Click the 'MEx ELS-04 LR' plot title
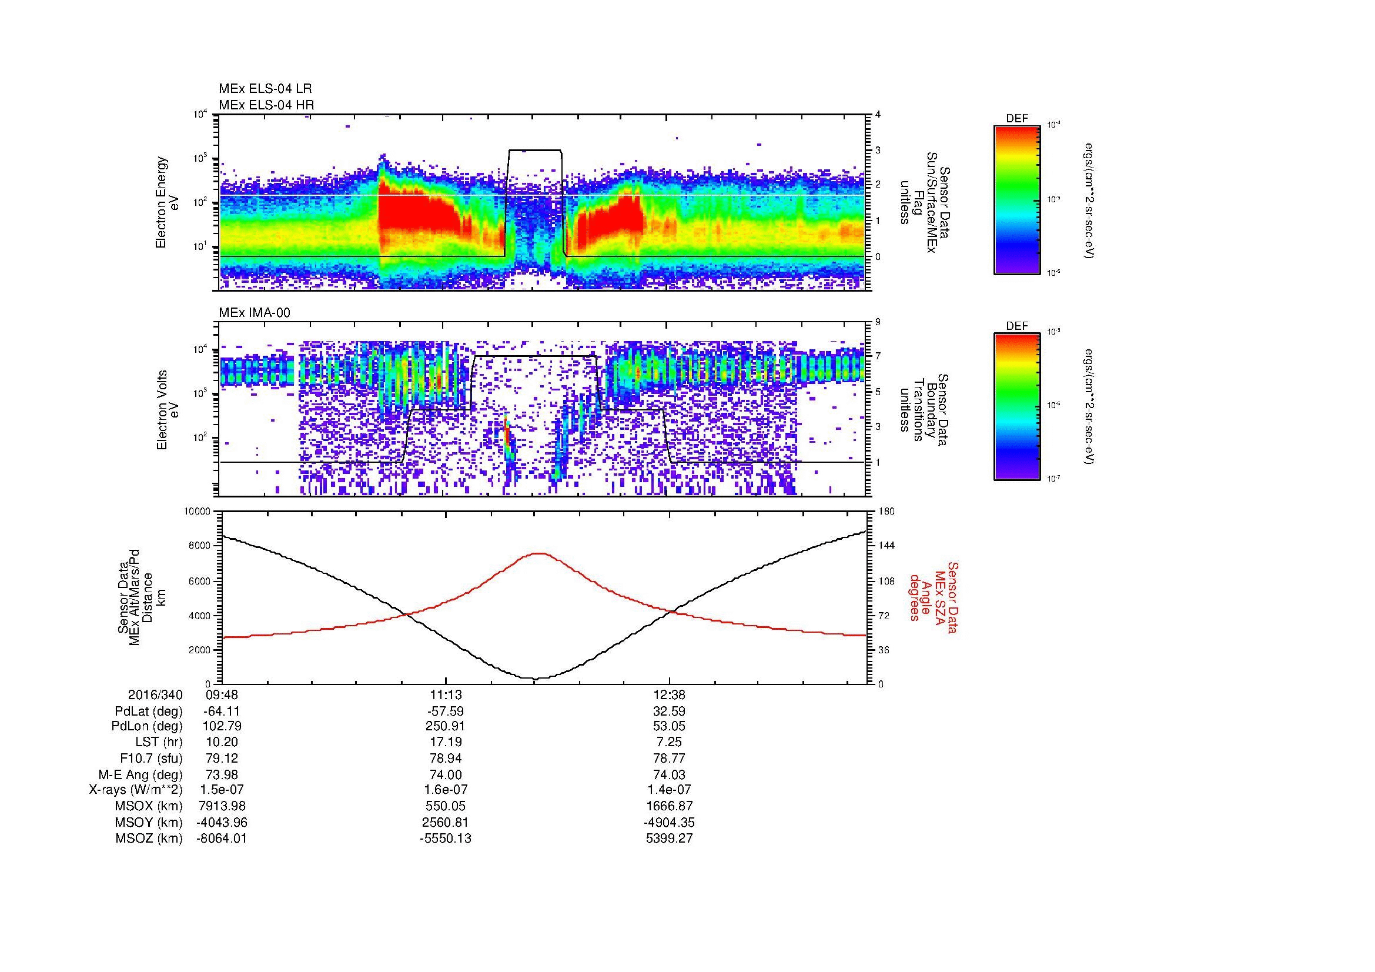Image resolution: width=1375 pixels, height=972 pixels. click(x=265, y=89)
